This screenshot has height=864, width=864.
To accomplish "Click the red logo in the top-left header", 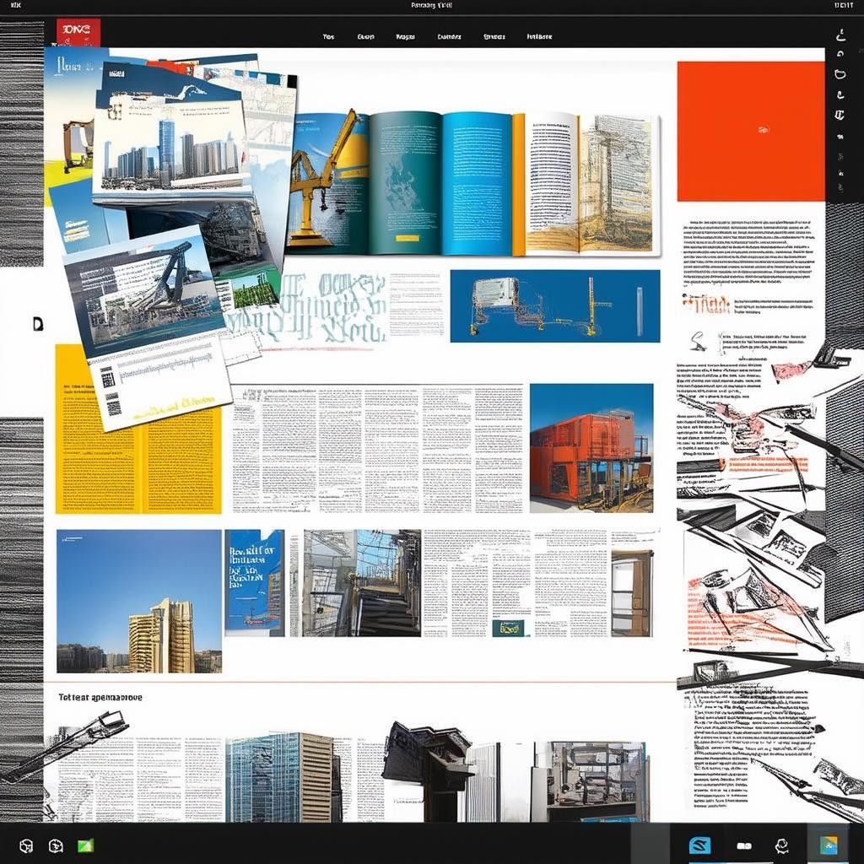I will tap(78, 33).
